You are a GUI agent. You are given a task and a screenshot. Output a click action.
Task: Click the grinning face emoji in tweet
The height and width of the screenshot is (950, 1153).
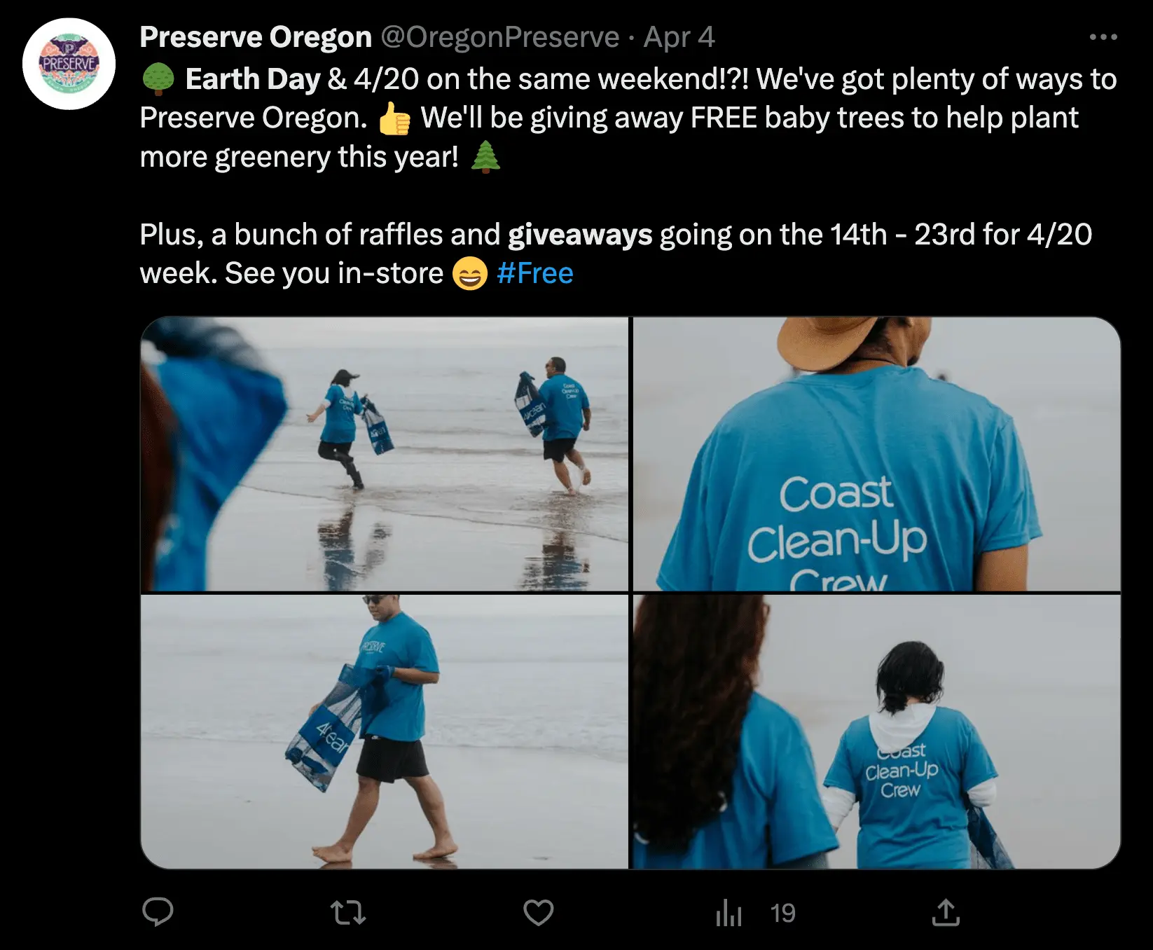tap(469, 273)
